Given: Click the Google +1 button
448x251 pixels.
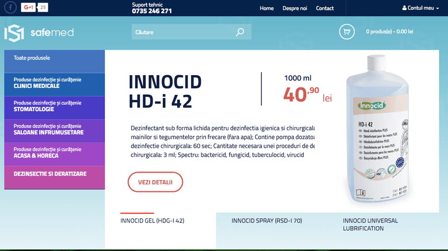Looking at the screenshot, I should [28, 7].
